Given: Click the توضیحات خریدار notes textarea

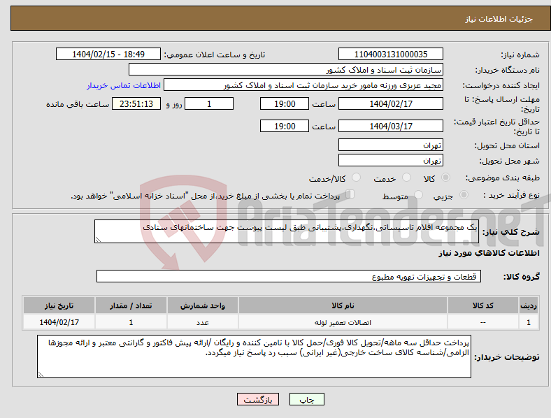Looking at the screenshot, I should tap(254, 356).
